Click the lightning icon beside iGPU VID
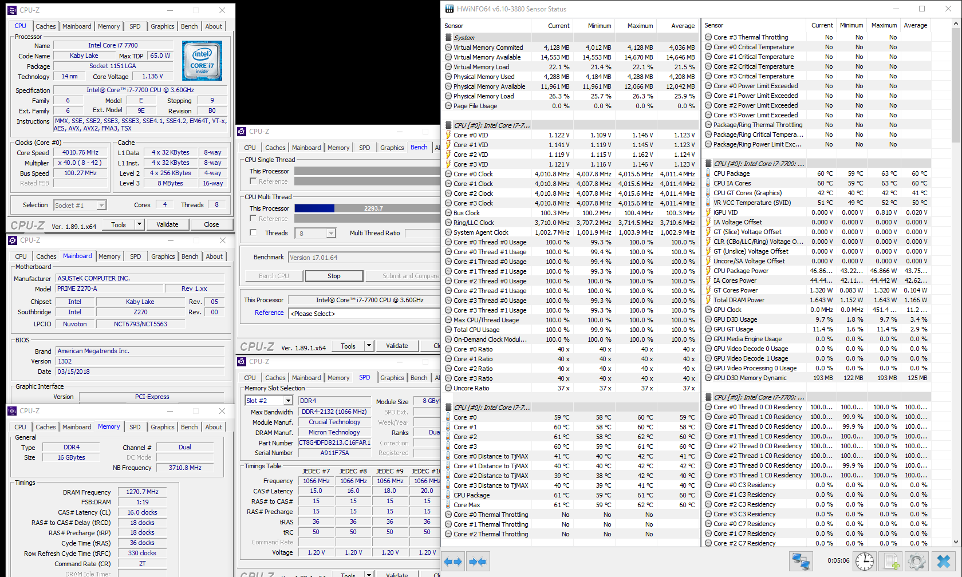Image resolution: width=962 pixels, height=577 pixels. 708,212
